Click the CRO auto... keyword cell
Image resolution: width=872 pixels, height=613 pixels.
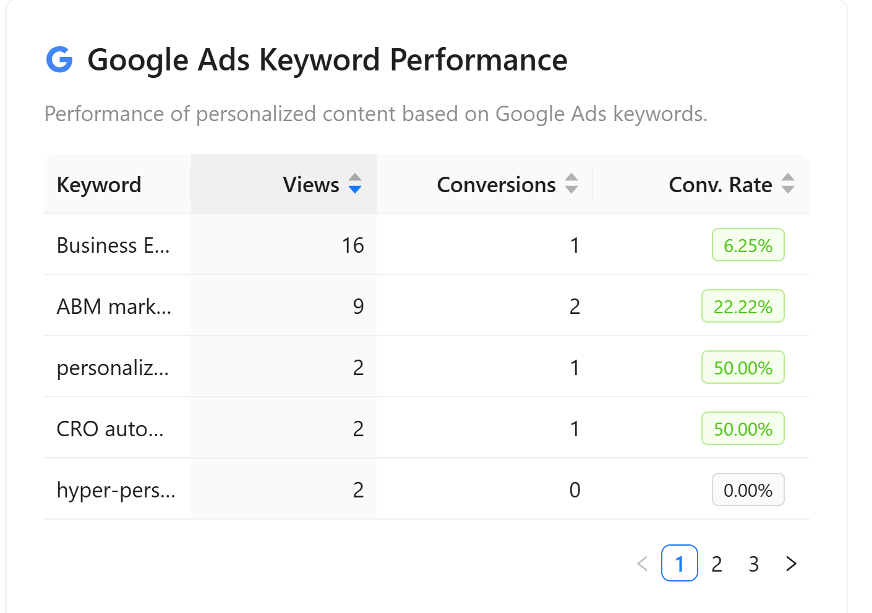pyautogui.click(x=110, y=429)
